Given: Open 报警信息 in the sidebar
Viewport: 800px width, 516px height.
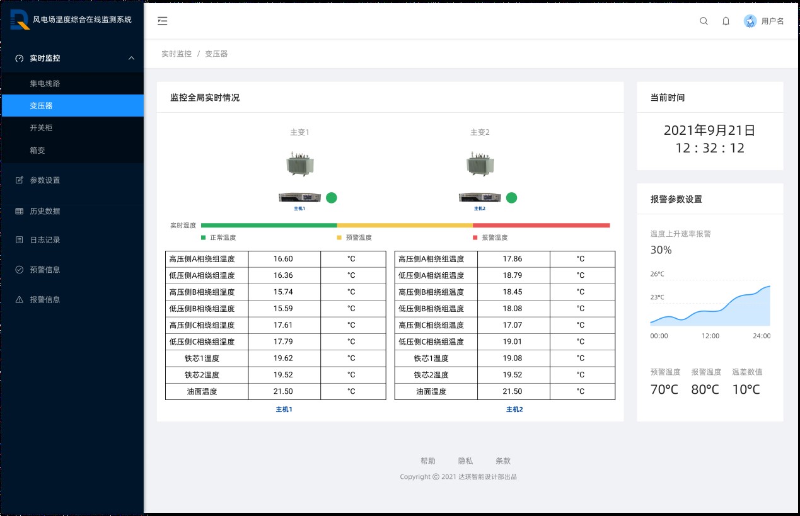Looking at the screenshot, I should tap(45, 299).
